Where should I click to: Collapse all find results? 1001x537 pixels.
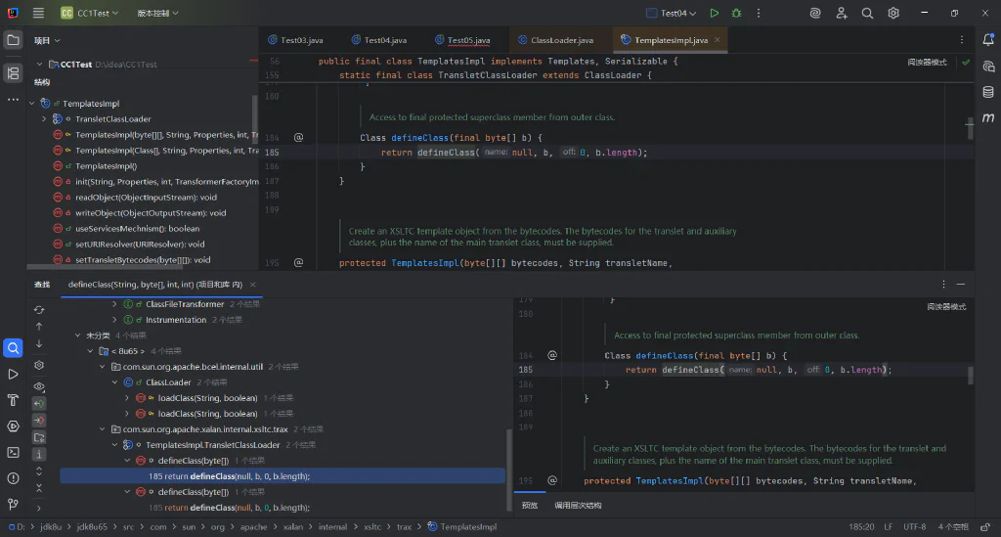tap(39, 488)
